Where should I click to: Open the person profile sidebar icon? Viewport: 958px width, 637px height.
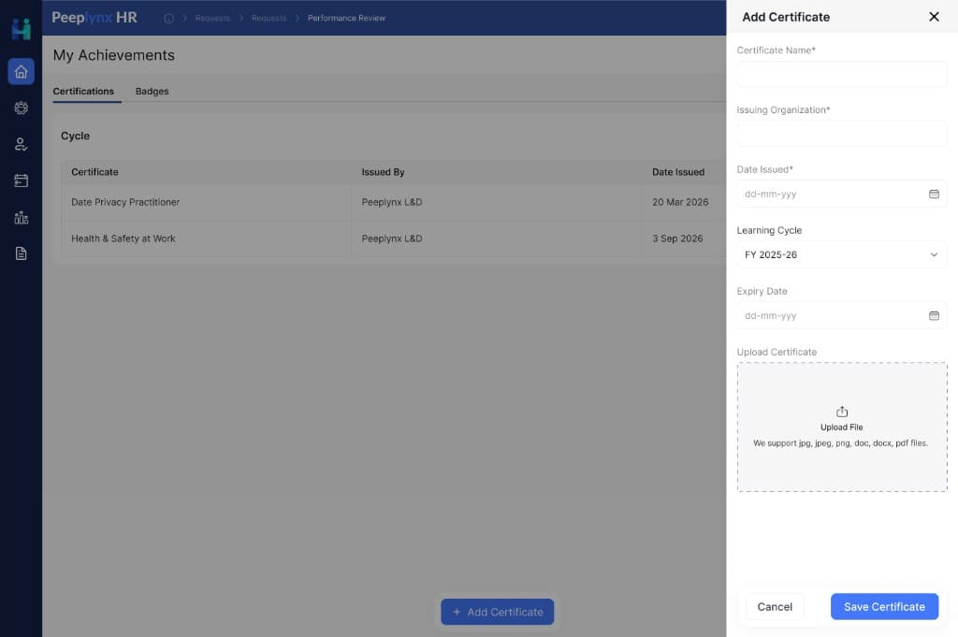[x=21, y=144]
